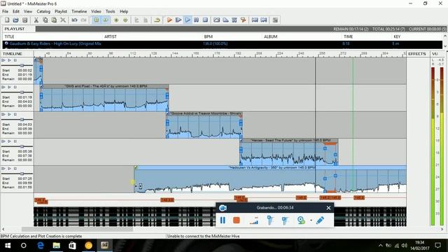448x252 pixels.
Task: Open the Timeline menu
Action: click(x=79, y=11)
